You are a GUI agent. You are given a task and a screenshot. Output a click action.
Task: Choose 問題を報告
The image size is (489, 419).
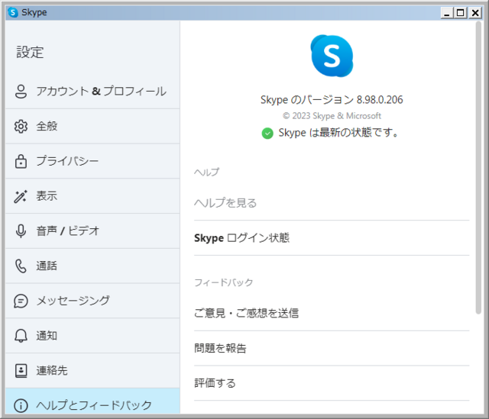click(x=332, y=348)
